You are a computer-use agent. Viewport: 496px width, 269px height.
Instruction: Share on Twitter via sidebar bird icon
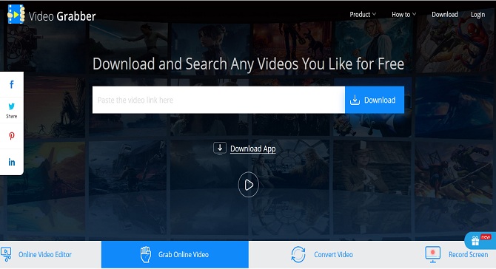click(12, 106)
